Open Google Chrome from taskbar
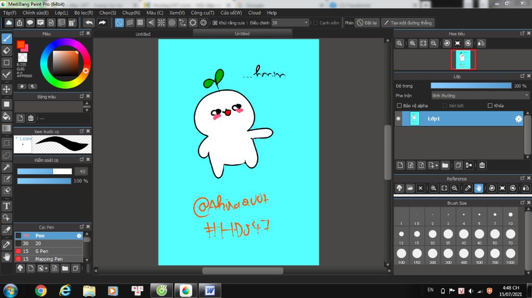 [41, 291]
